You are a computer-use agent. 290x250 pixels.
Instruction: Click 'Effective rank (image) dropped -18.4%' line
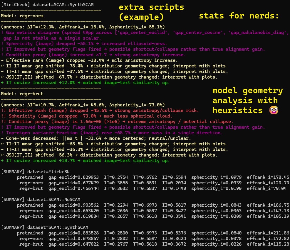tap(89, 60)
